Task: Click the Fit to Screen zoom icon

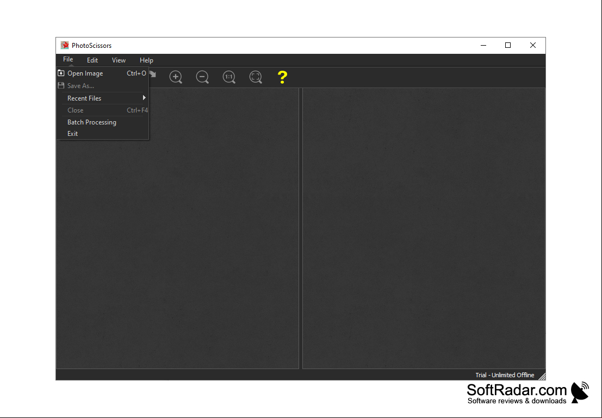Action: click(x=256, y=77)
